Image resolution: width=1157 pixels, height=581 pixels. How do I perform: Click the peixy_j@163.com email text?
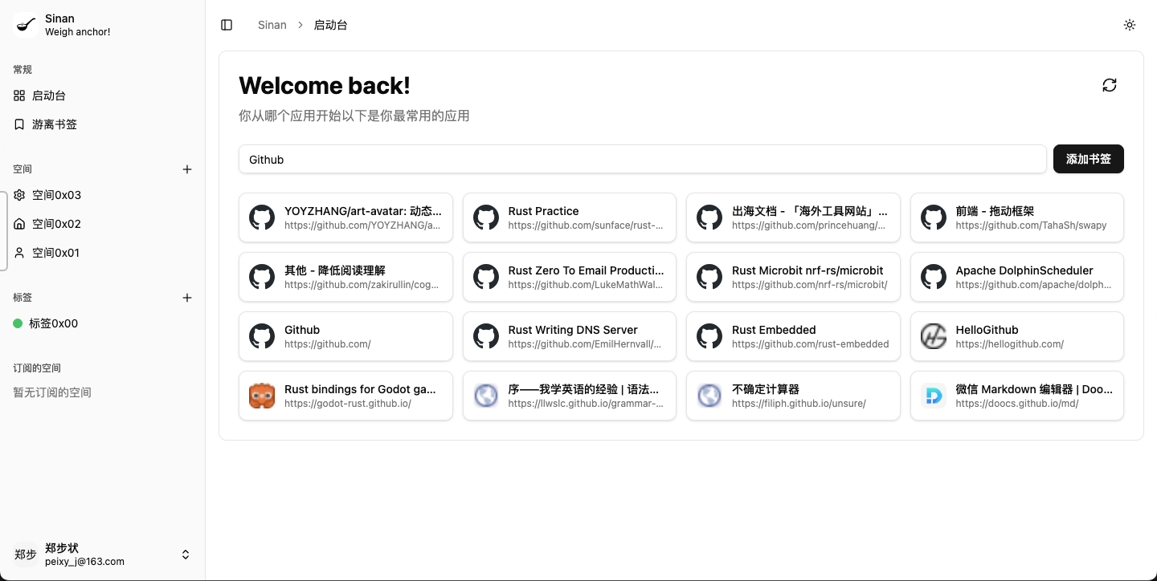tap(84, 562)
